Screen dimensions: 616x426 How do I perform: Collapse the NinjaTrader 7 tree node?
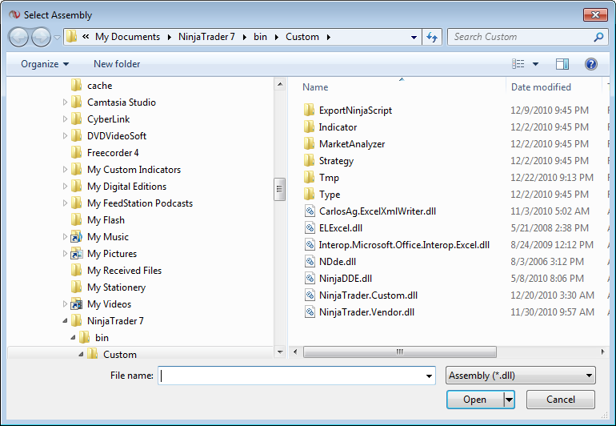[x=66, y=321]
